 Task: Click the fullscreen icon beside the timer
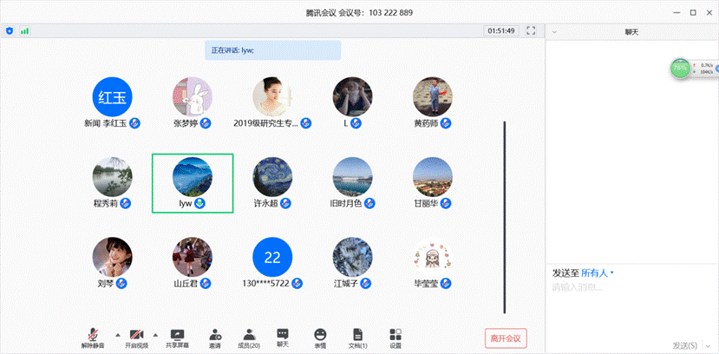[x=531, y=30]
